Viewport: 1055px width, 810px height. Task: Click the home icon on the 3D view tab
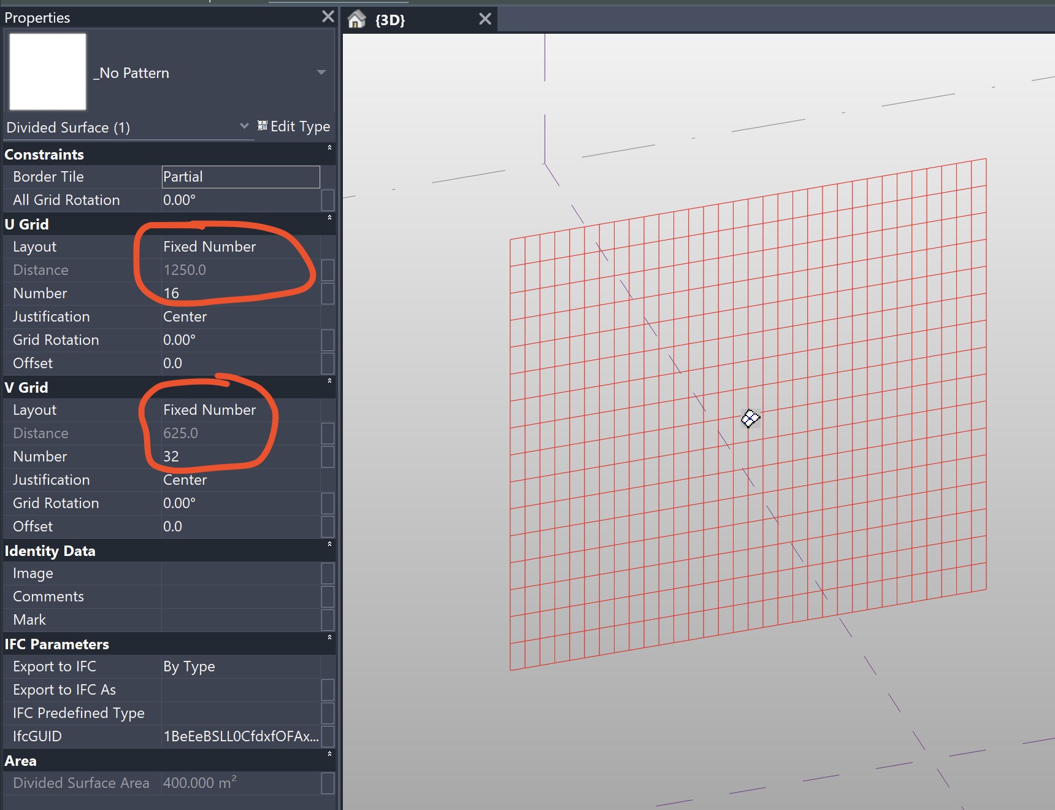[x=356, y=20]
